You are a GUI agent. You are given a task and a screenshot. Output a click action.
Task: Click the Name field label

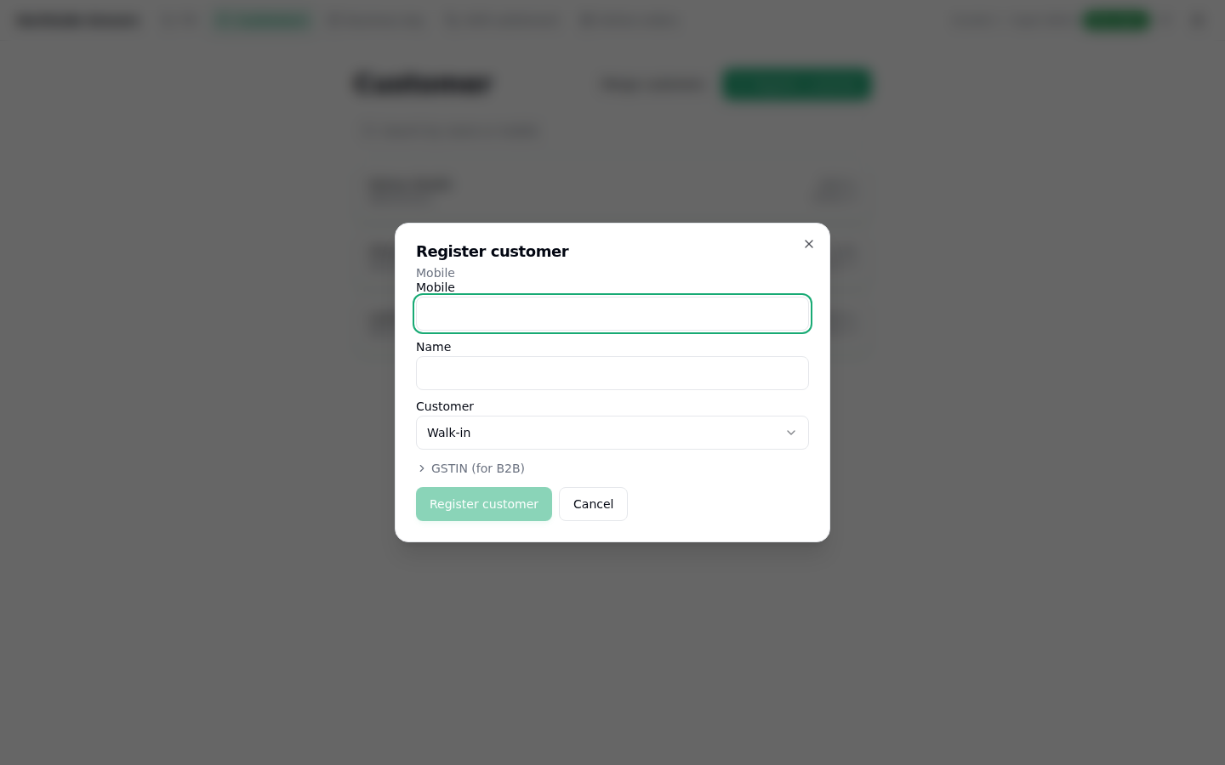tap(434, 347)
